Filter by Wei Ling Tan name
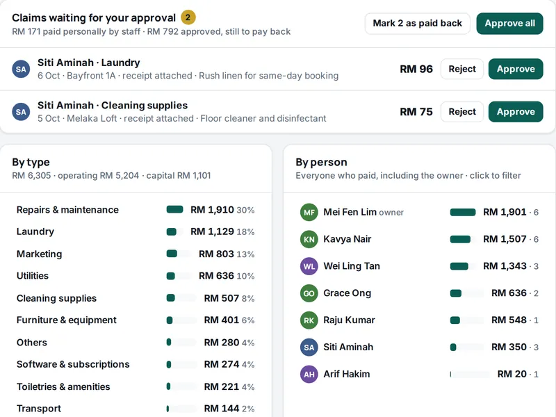Viewport: 556px width, 417px height. [352, 266]
